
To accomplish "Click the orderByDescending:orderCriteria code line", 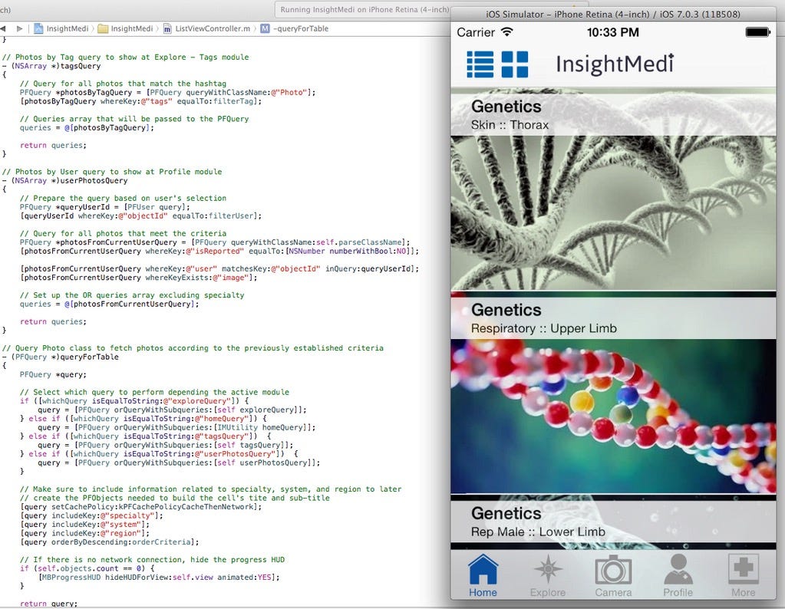I will (x=109, y=542).
